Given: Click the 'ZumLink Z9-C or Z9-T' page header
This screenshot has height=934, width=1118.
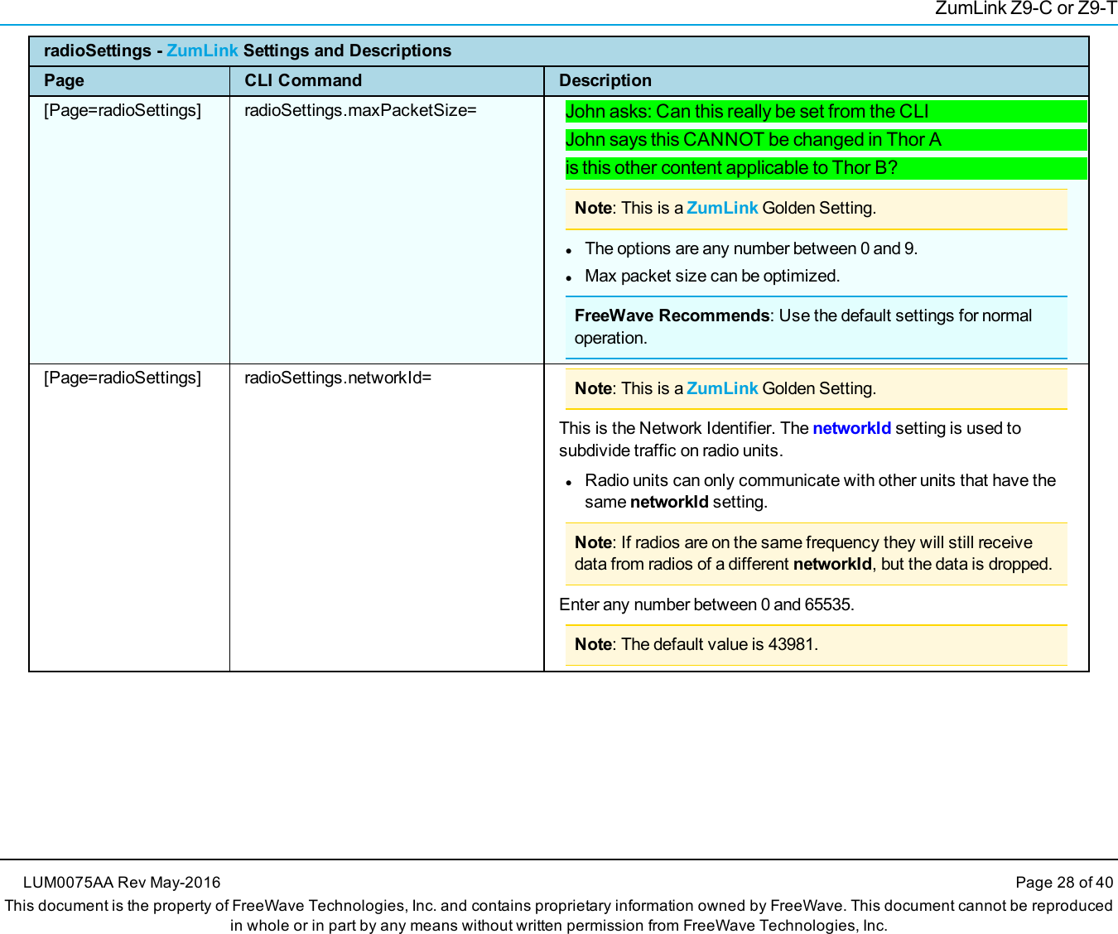Looking at the screenshot, I should [1025, 8].
